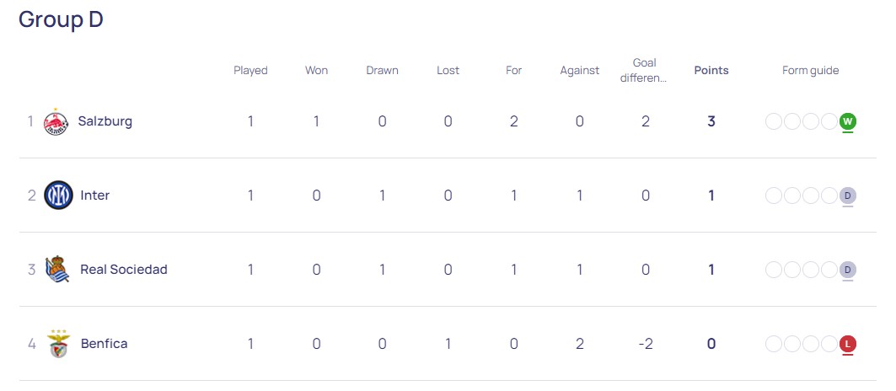Click Salzburg's green W form badge

[x=847, y=121]
